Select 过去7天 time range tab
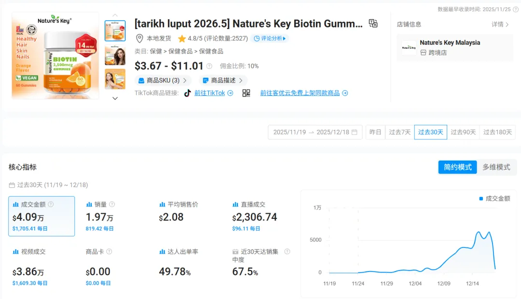 399,132
